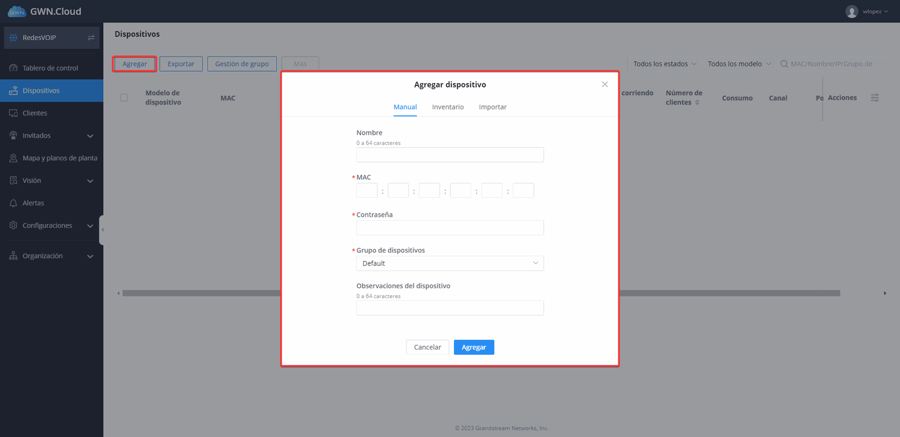Click the last MAC octet box
Screen dimensions: 900x437
point(523,190)
